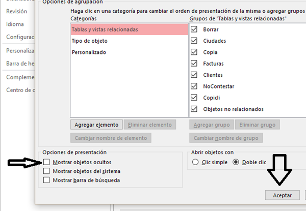Image resolution: width=306 pixels, height=211 pixels.
Task: Open the Revisión options section
Action: tap(17, 11)
